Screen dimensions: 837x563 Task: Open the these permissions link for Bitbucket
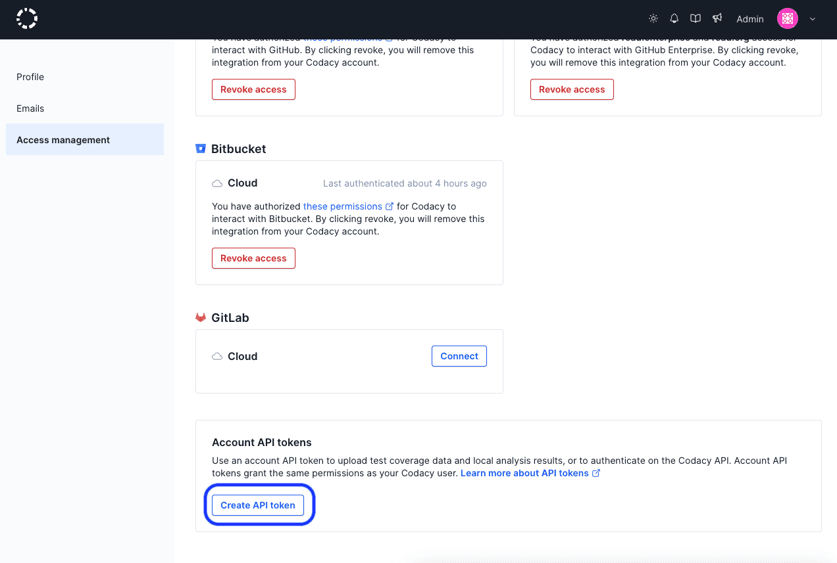pyautogui.click(x=342, y=206)
